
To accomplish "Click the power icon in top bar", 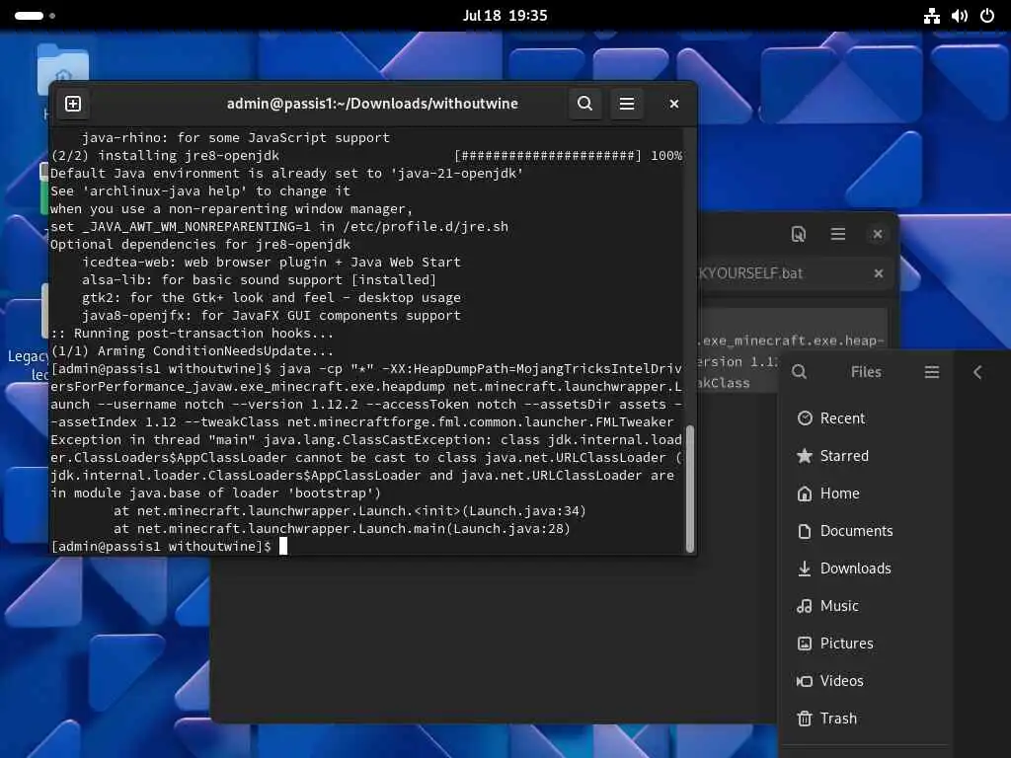I will coord(987,16).
